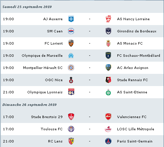Select the Toulouse FC team name
Image resolution: width=164 pixels, height=147 pixels.
[52, 129]
